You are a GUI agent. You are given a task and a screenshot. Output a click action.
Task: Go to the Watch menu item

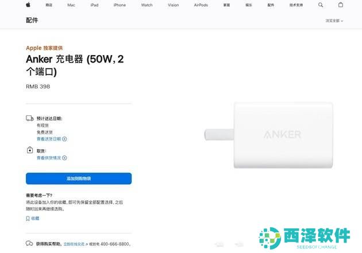tap(147, 5)
